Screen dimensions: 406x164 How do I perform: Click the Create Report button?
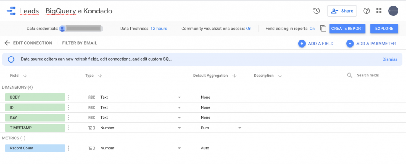pos(347,29)
